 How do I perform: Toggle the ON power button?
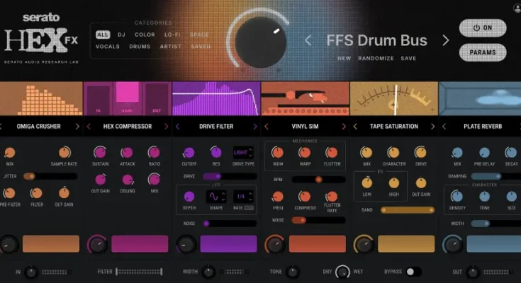tap(483, 28)
